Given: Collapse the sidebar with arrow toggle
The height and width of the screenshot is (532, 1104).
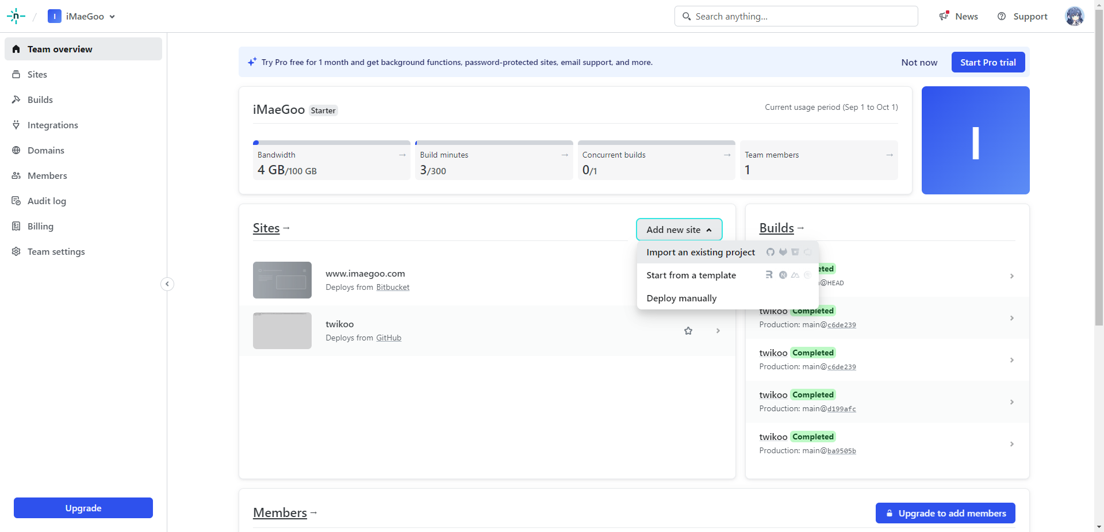Looking at the screenshot, I should [167, 284].
